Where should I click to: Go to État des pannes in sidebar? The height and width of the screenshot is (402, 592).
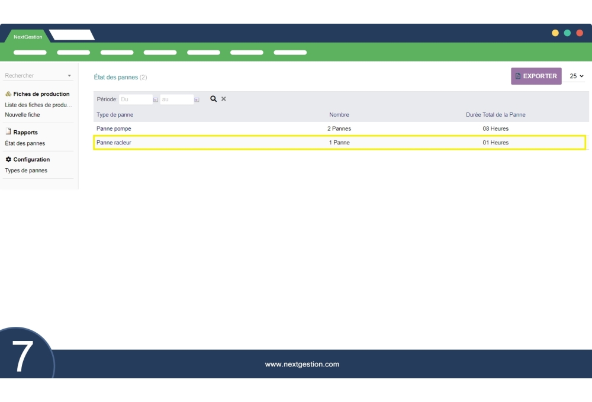click(x=25, y=143)
